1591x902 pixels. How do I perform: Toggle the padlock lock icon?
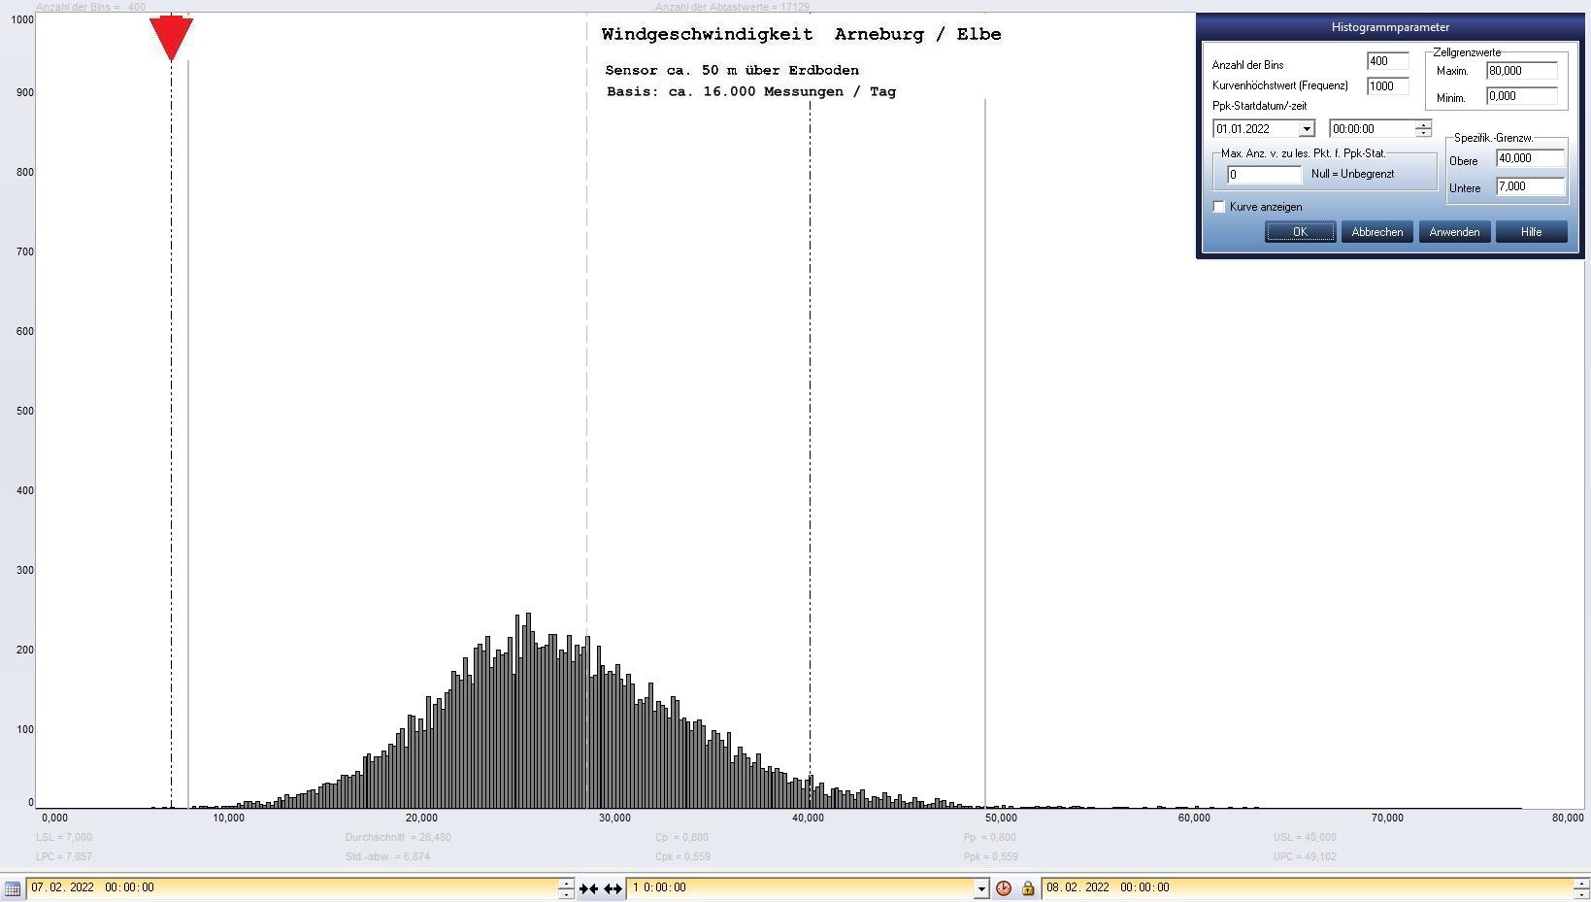pos(1027,888)
